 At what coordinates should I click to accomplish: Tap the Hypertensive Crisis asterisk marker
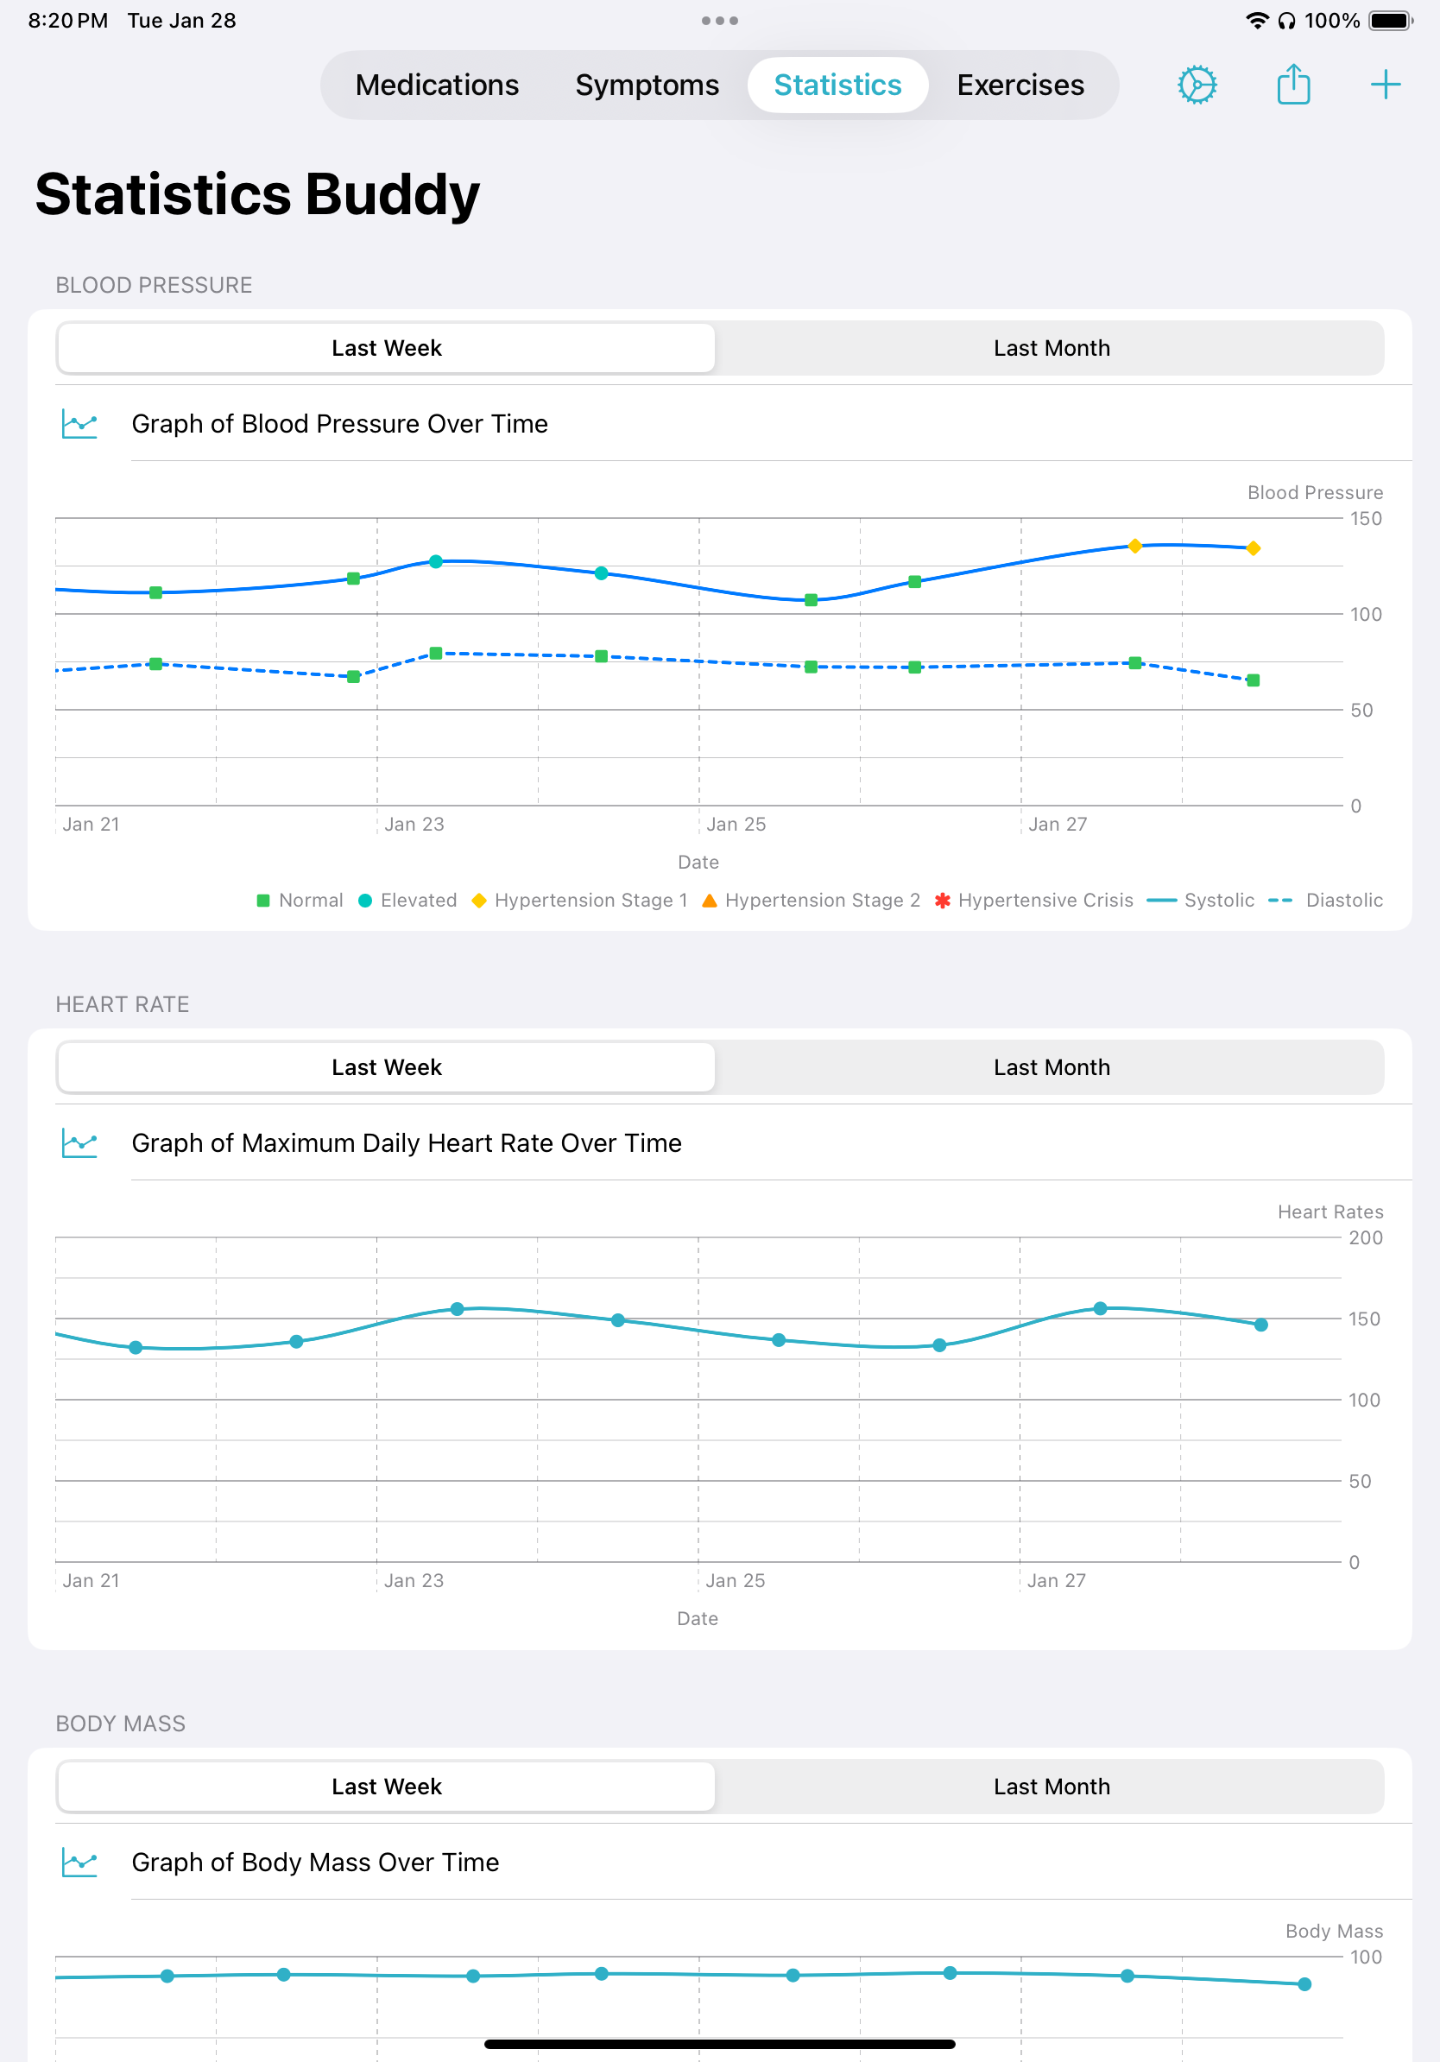click(943, 900)
